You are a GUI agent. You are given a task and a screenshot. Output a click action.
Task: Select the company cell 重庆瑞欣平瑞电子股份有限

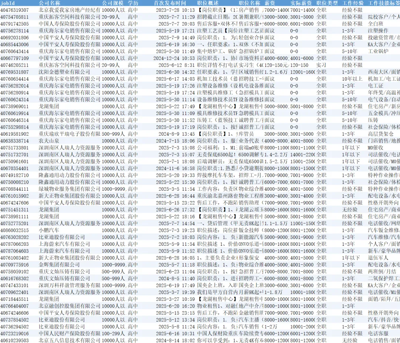pos(70,134)
